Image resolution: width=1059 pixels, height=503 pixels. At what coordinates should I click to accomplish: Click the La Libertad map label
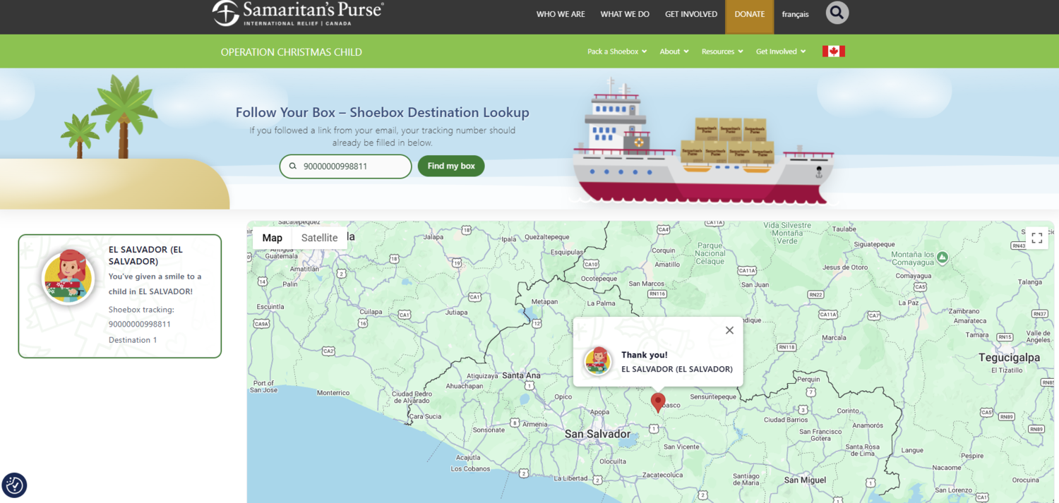(570, 478)
